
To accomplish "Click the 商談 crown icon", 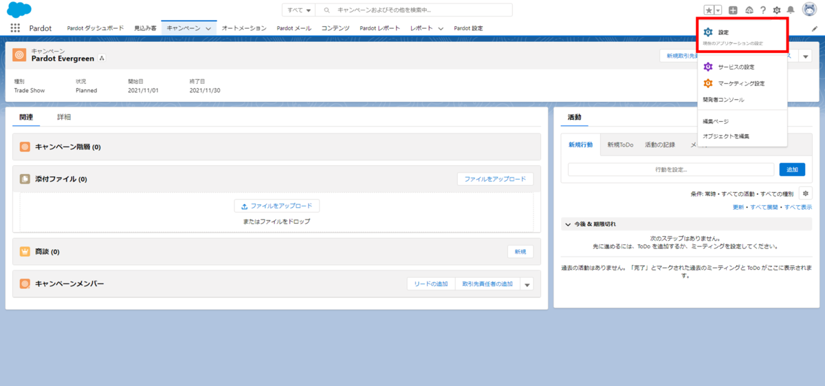I will pos(25,252).
